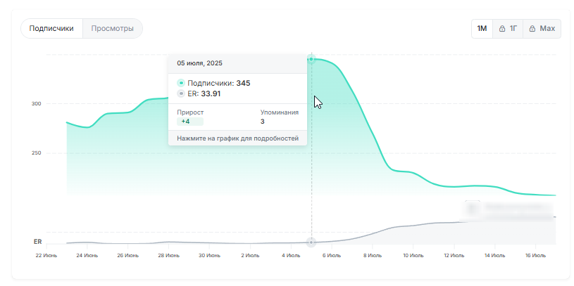This screenshot has width=574, height=286.
Task: Click the 22 Июнь date label
Action: coord(46,256)
